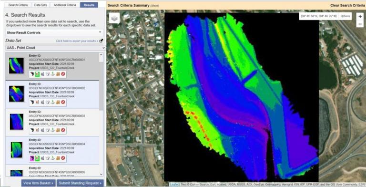Show metadata for entity ending 0000002

tap(47, 102)
